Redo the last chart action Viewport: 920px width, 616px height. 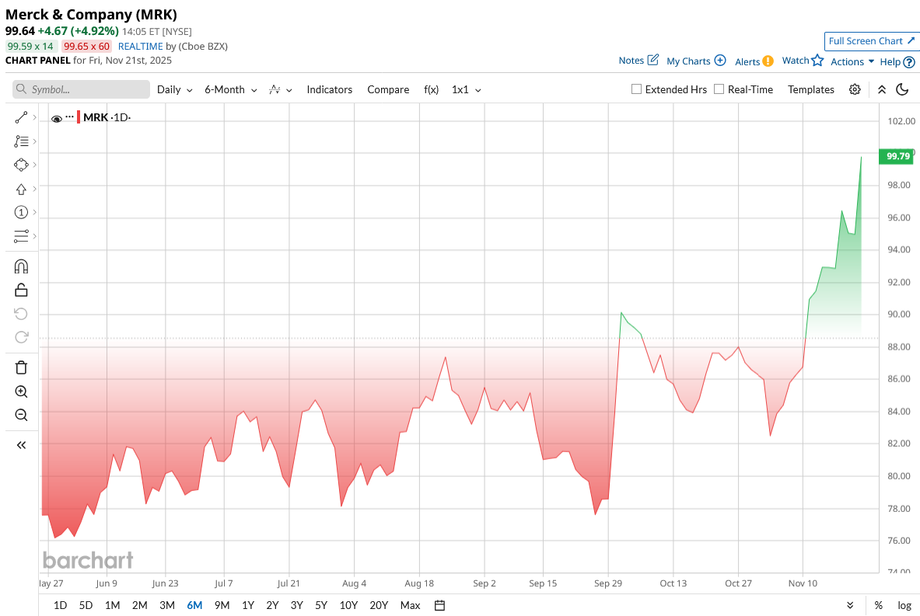tap(21, 337)
